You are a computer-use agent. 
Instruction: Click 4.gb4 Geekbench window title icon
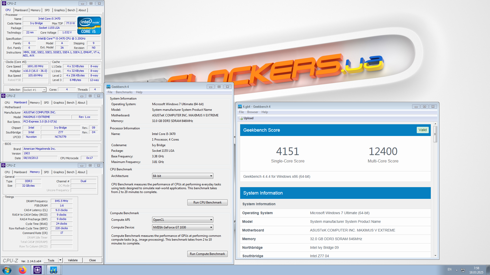(x=240, y=107)
